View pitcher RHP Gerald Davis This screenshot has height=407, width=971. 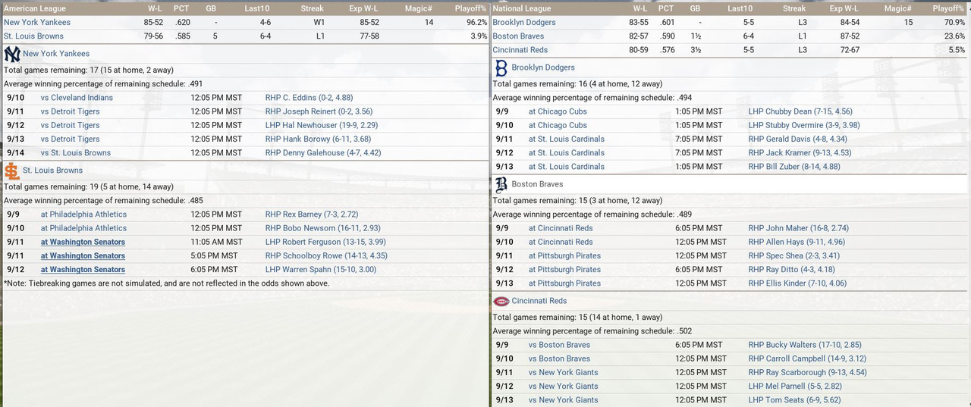798,139
